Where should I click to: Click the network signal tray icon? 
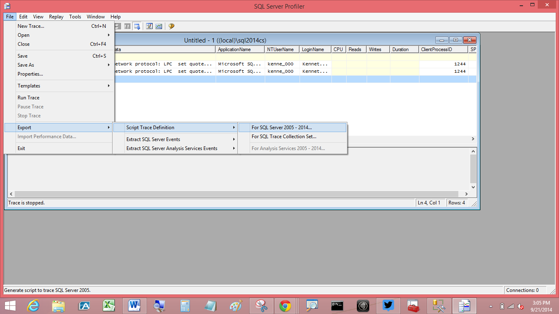511,306
